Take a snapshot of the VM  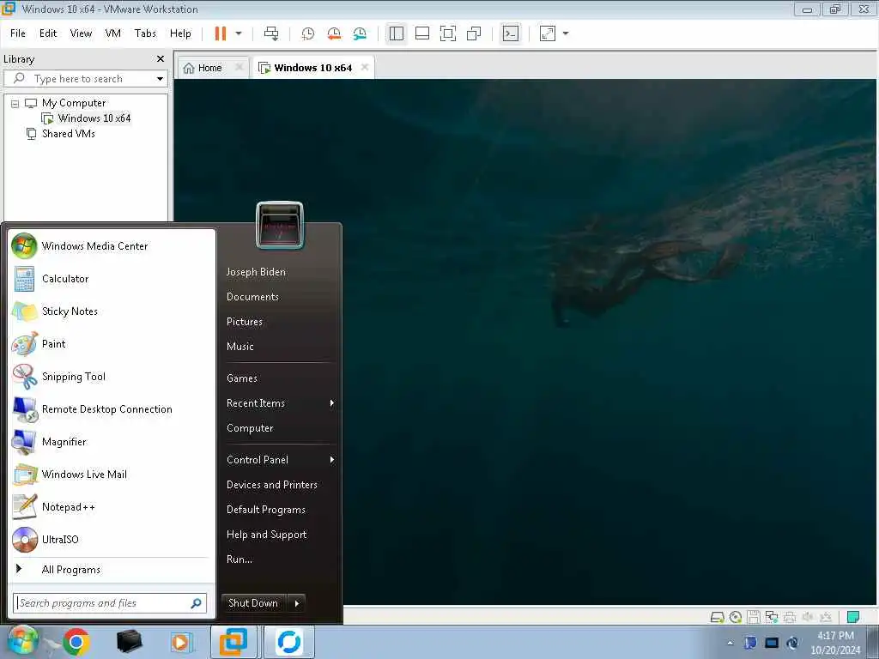click(x=308, y=33)
